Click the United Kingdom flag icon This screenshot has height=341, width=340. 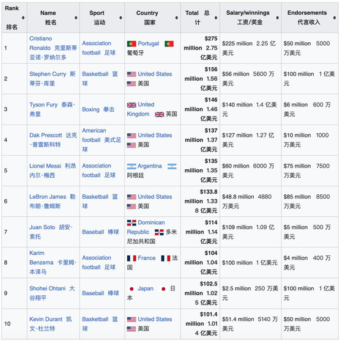point(131,105)
